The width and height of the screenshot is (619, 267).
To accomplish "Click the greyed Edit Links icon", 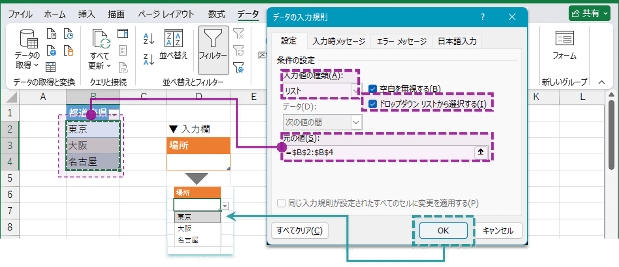I will (x=123, y=67).
